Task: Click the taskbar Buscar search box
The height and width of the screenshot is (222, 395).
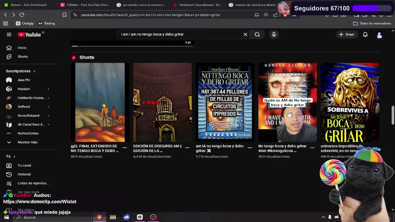Action: tap(52, 217)
